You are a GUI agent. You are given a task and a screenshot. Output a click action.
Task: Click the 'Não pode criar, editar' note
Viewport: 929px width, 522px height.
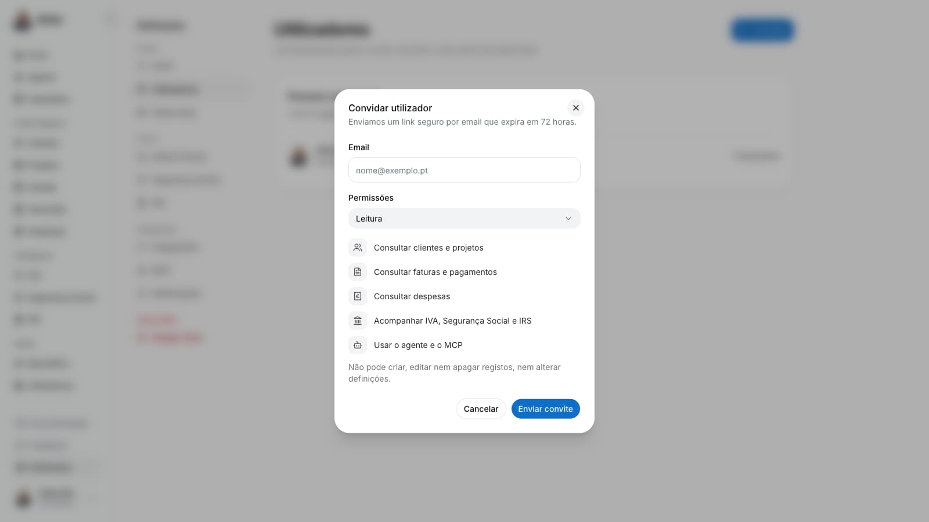coord(455,373)
